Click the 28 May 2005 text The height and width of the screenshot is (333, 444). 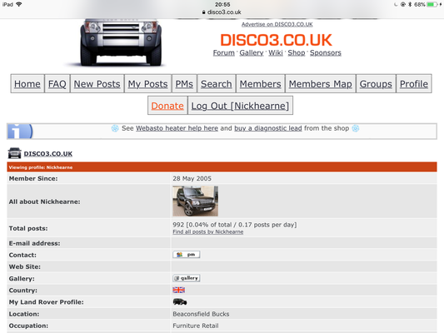coord(192,178)
